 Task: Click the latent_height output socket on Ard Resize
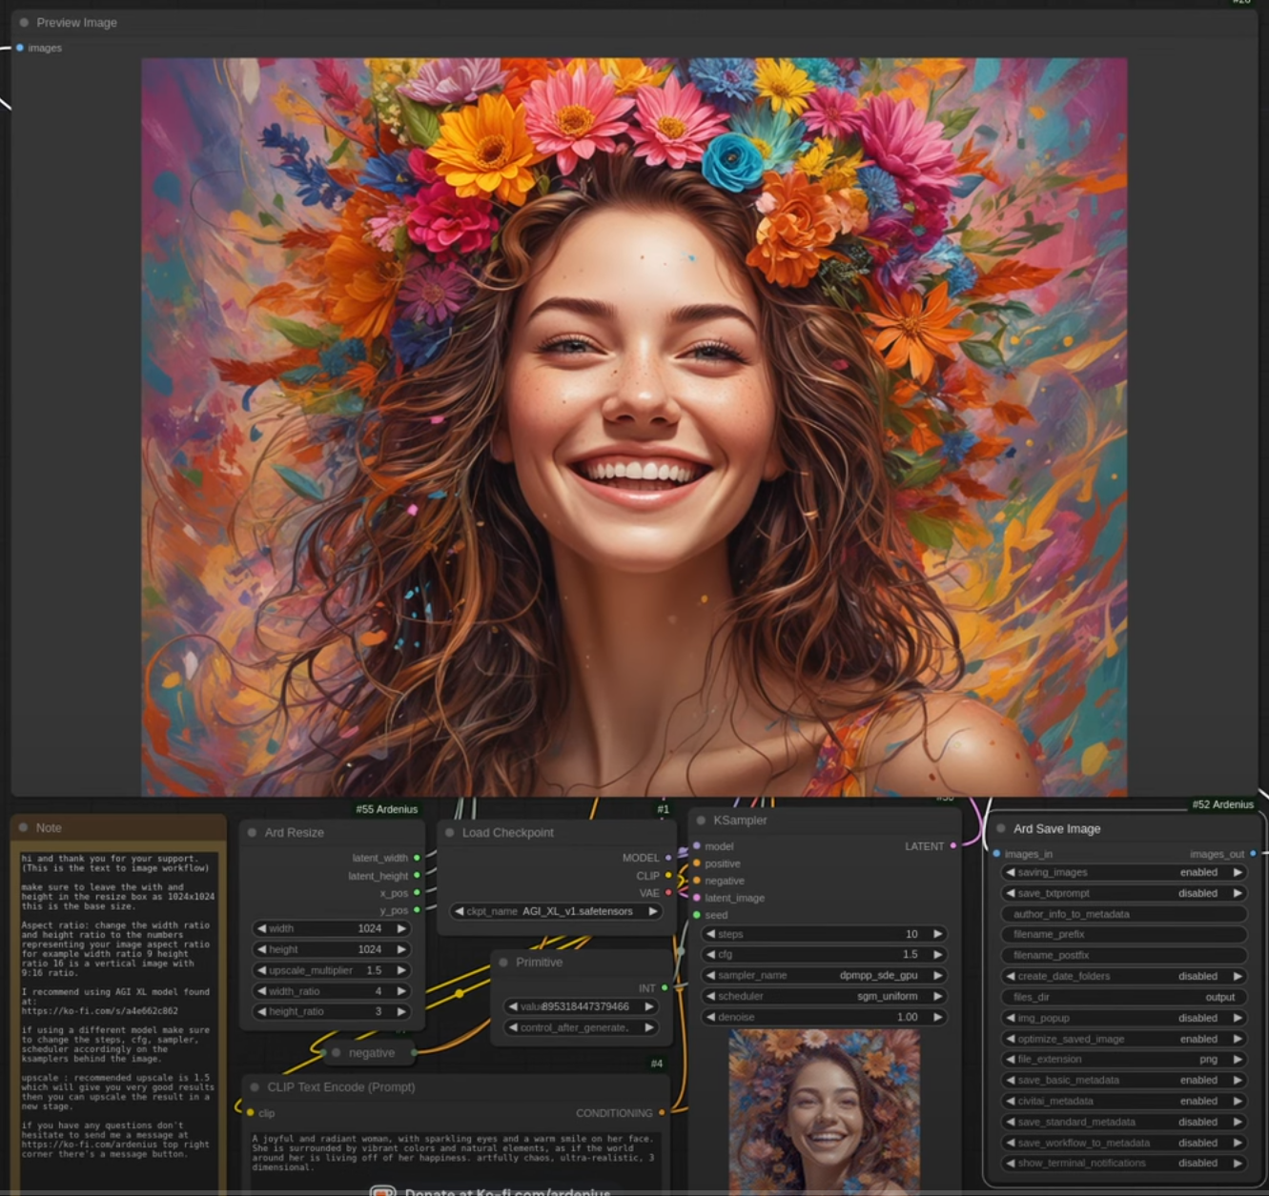[417, 875]
